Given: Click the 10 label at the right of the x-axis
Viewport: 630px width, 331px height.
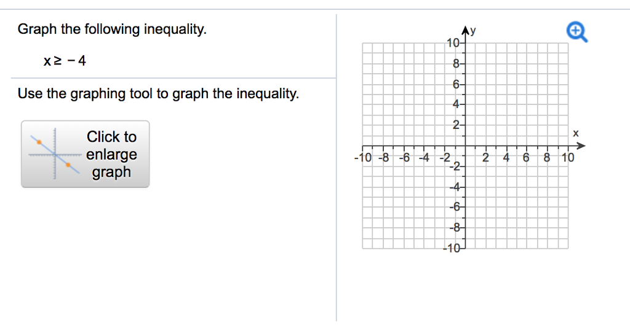Looking at the screenshot, I should pyautogui.click(x=567, y=157).
